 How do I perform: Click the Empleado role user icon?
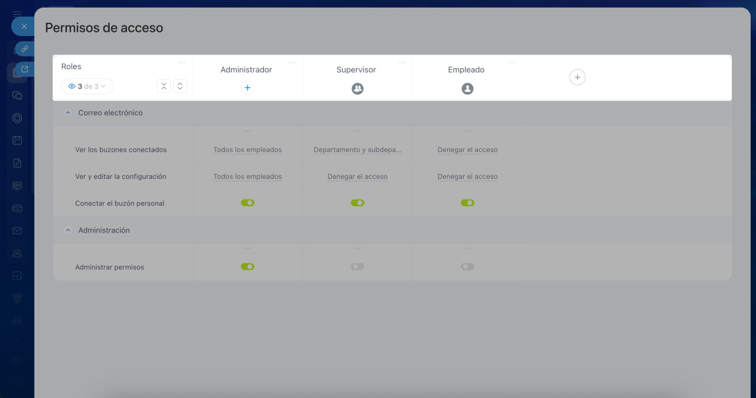(x=467, y=89)
